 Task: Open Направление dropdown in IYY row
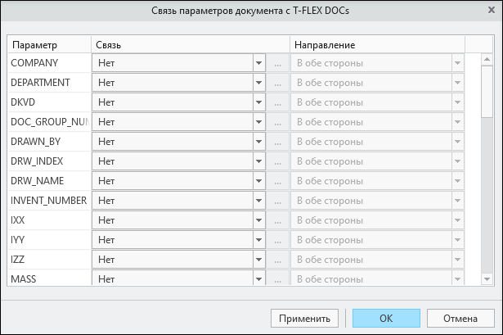[377, 240]
